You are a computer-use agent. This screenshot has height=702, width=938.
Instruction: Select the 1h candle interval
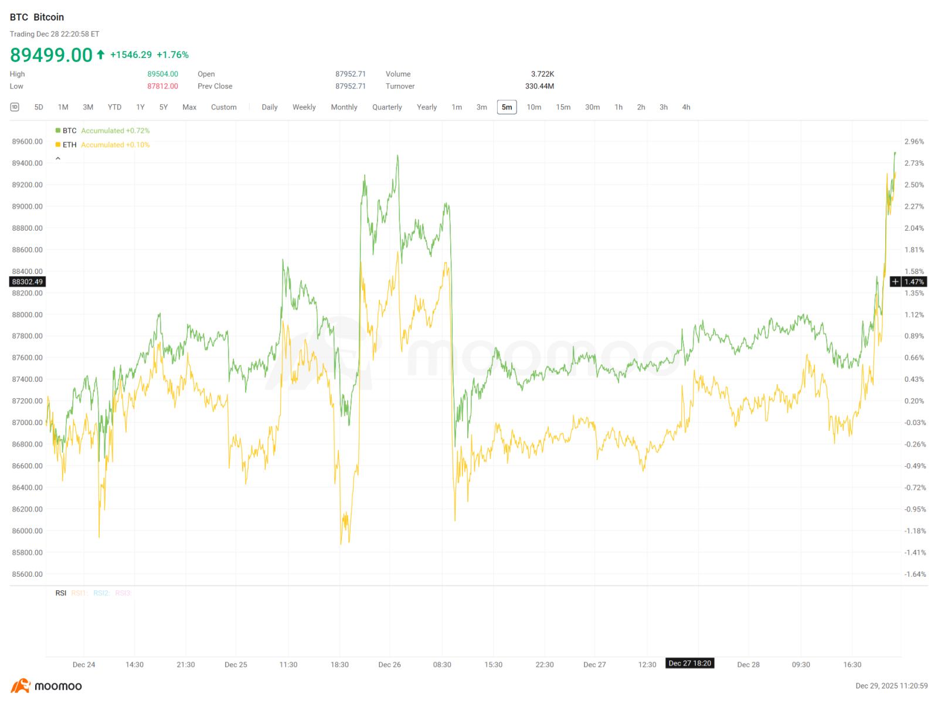(618, 107)
